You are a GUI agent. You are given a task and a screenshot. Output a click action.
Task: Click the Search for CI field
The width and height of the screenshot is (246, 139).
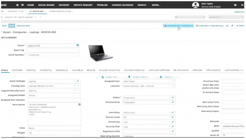click(226, 17)
